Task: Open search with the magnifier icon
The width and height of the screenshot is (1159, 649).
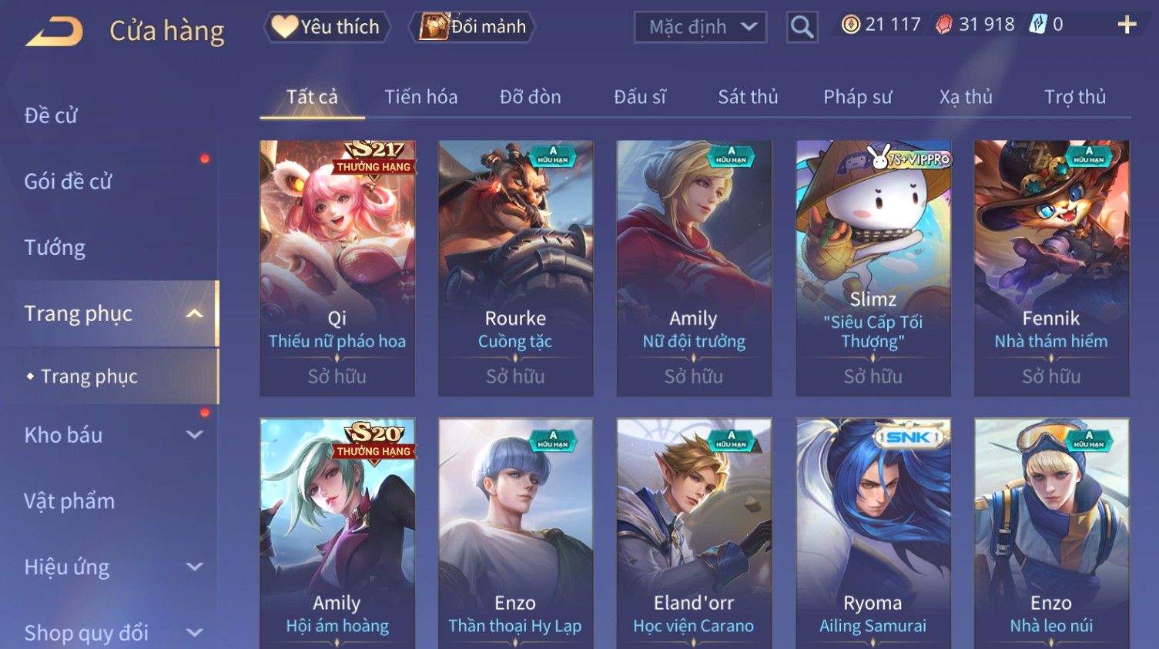Action: pos(802,27)
